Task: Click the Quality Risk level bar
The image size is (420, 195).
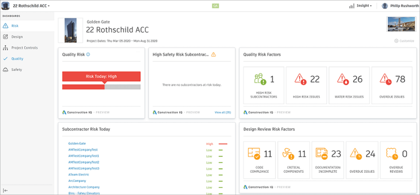Action: (101, 87)
